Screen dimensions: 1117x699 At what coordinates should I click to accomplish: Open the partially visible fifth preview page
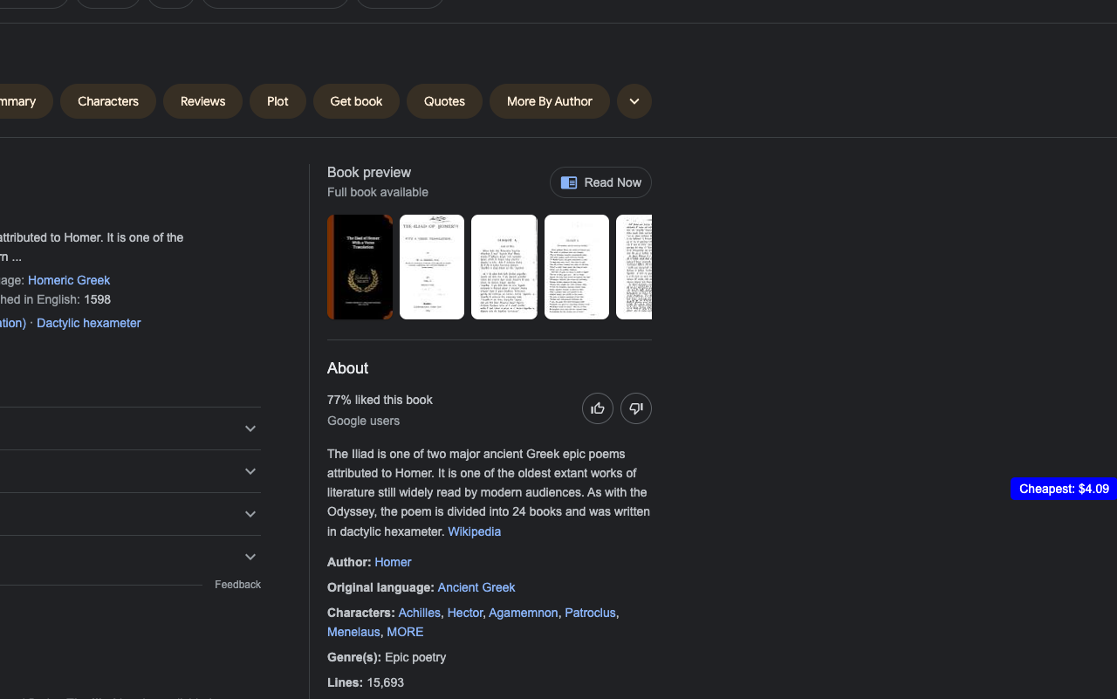634,267
